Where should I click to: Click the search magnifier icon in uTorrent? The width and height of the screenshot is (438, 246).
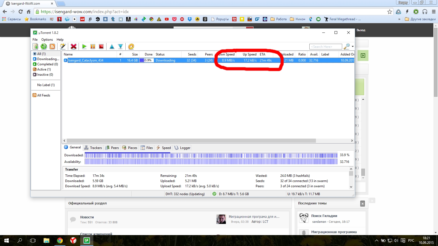(x=347, y=46)
